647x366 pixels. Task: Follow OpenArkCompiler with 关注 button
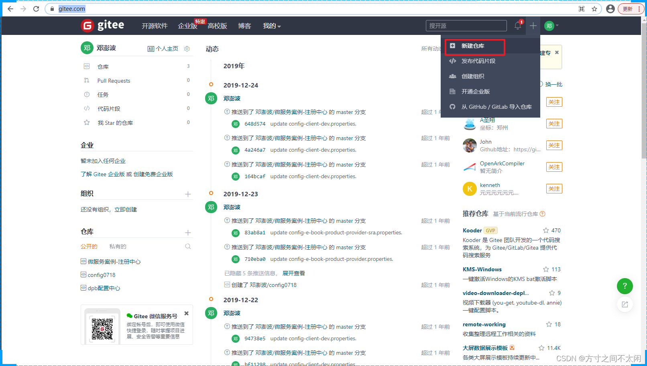click(x=554, y=167)
